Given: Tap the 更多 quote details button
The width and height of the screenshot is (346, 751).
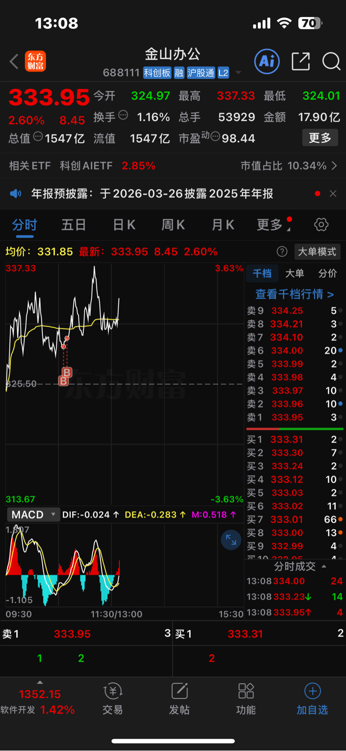Looking at the screenshot, I should 320,138.
